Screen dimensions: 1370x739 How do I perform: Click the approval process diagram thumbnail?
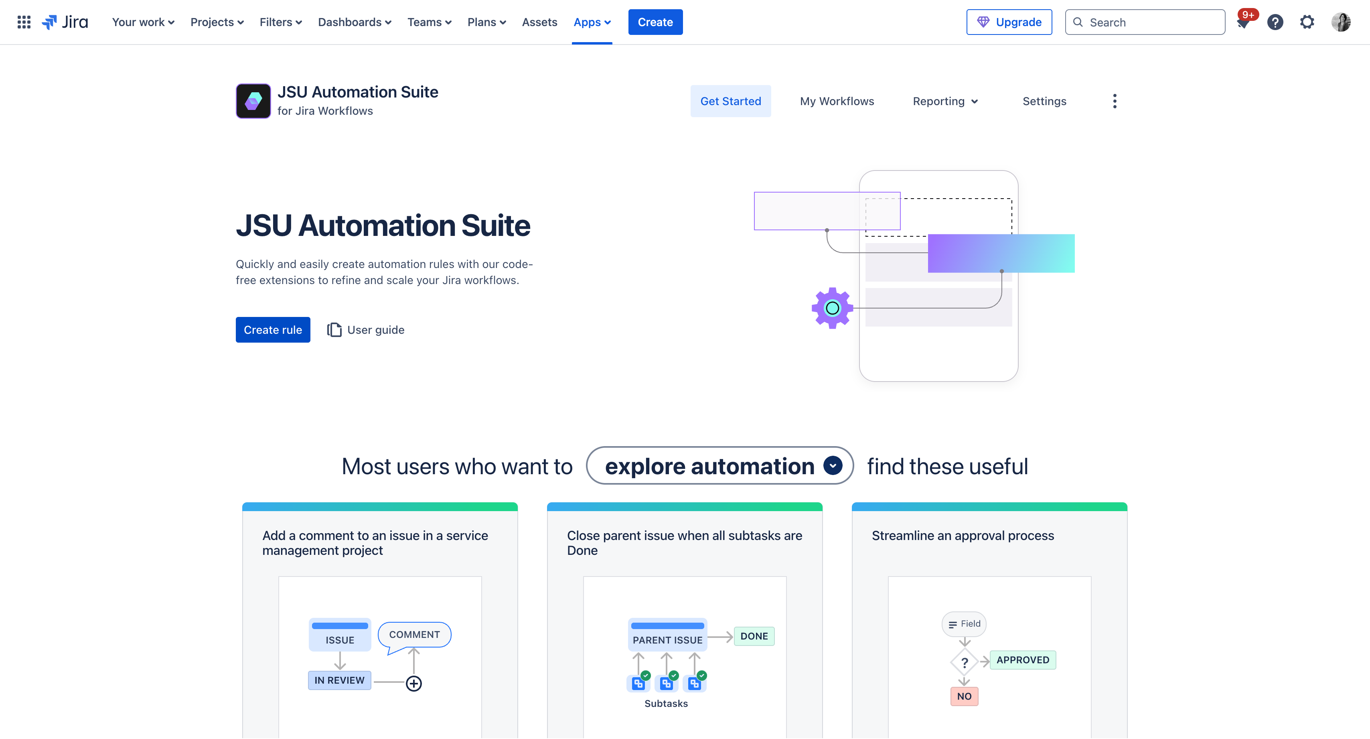click(989, 658)
